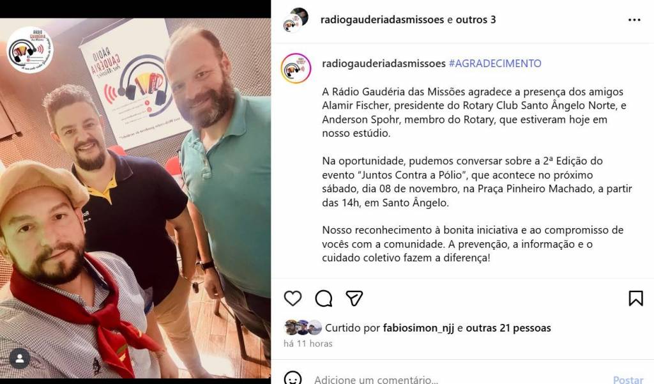Open the three-dot more options menu

(x=634, y=20)
